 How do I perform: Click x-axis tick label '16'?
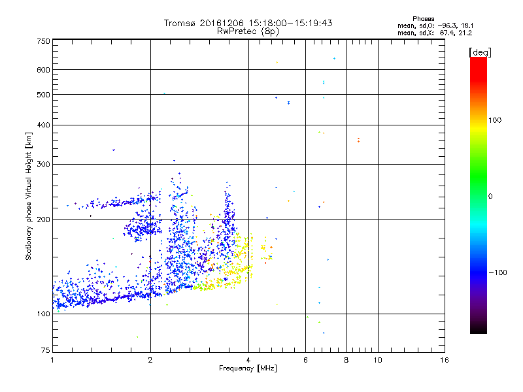445,360
